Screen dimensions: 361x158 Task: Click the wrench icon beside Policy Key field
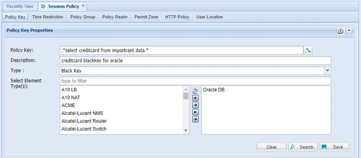click(308, 50)
